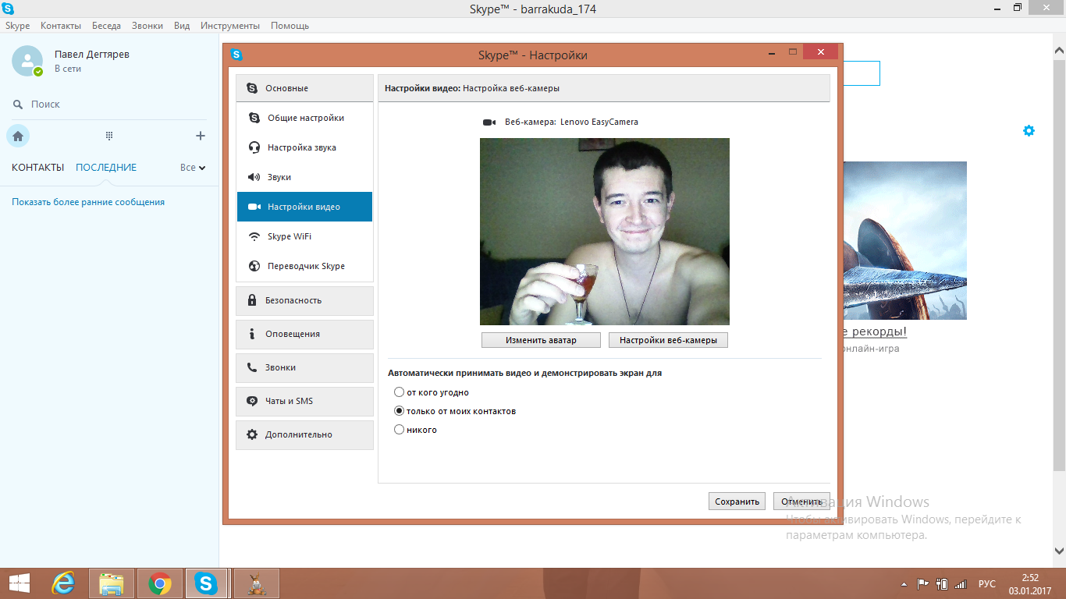Screen dimensions: 1066x599
Task: Click the game ad image in main window
Action: pyautogui.click(x=904, y=240)
